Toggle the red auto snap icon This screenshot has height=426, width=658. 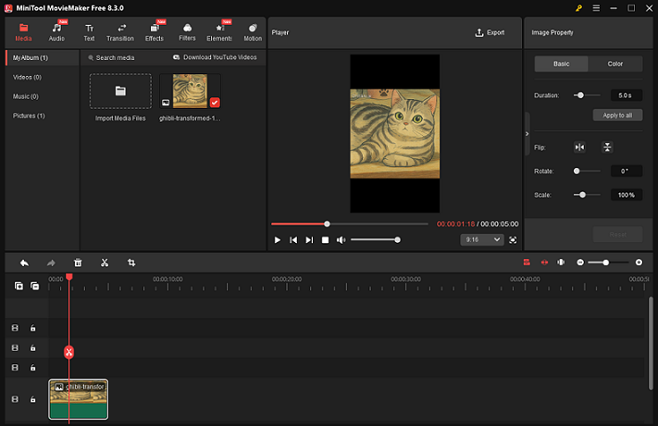tap(527, 262)
